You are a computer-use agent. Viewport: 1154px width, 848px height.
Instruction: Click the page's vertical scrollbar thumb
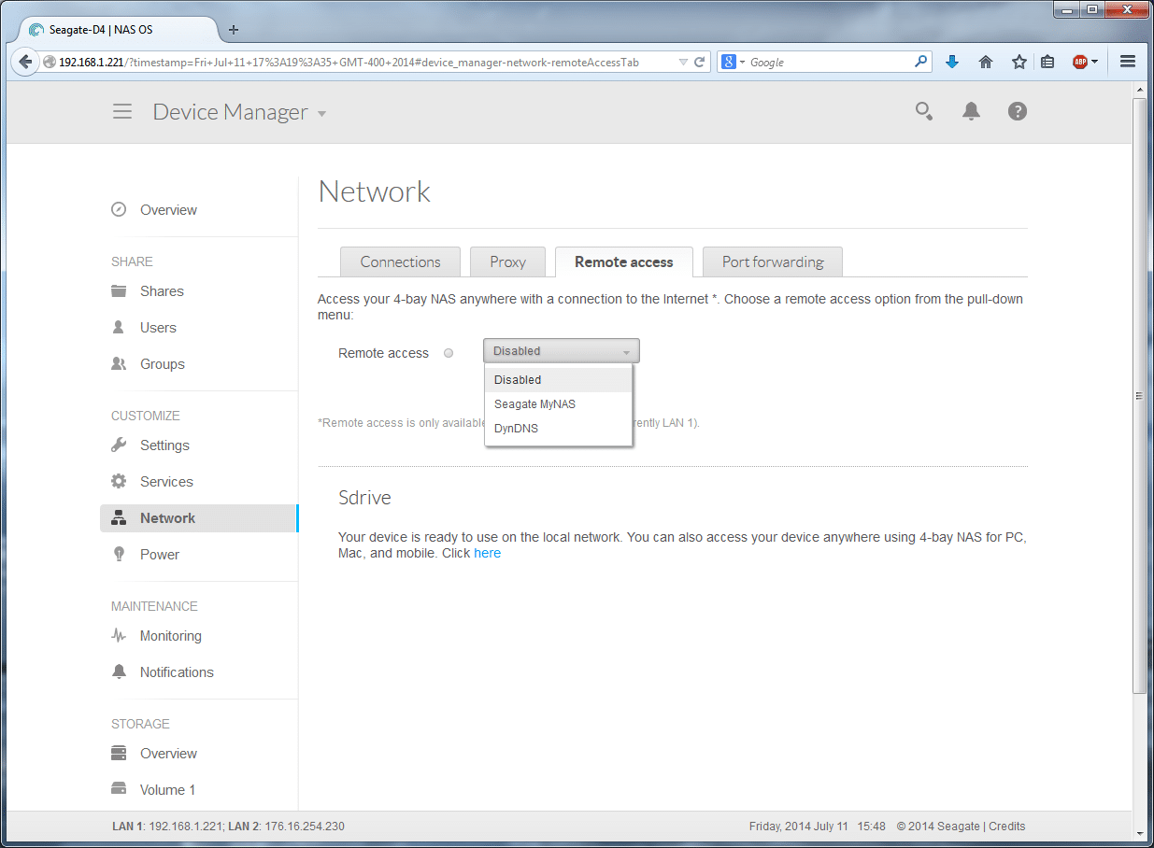click(1139, 395)
